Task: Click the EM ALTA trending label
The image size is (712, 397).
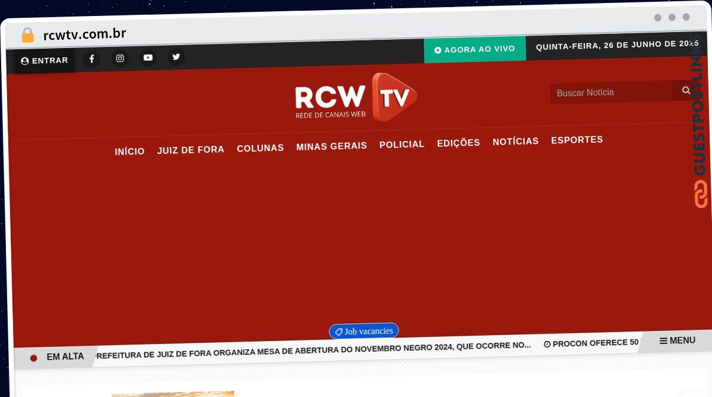Action: pyautogui.click(x=65, y=357)
